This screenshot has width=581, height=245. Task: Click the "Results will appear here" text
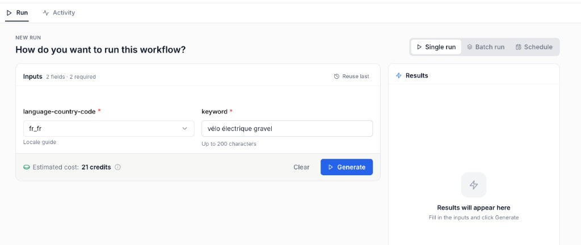click(x=474, y=208)
